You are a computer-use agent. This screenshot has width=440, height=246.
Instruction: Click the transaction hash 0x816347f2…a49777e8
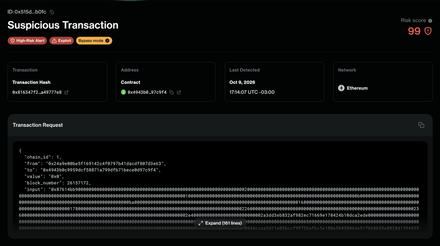pyautogui.click(x=37, y=92)
